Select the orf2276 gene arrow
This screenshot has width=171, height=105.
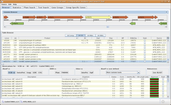146,17
